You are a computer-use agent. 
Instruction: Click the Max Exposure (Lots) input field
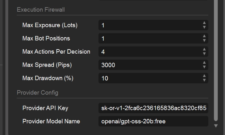(x=151, y=25)
